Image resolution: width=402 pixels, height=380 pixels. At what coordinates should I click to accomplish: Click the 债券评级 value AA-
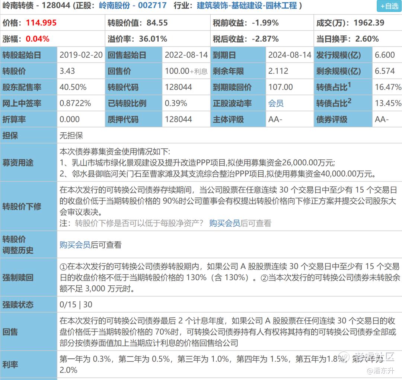click(382, 119)
